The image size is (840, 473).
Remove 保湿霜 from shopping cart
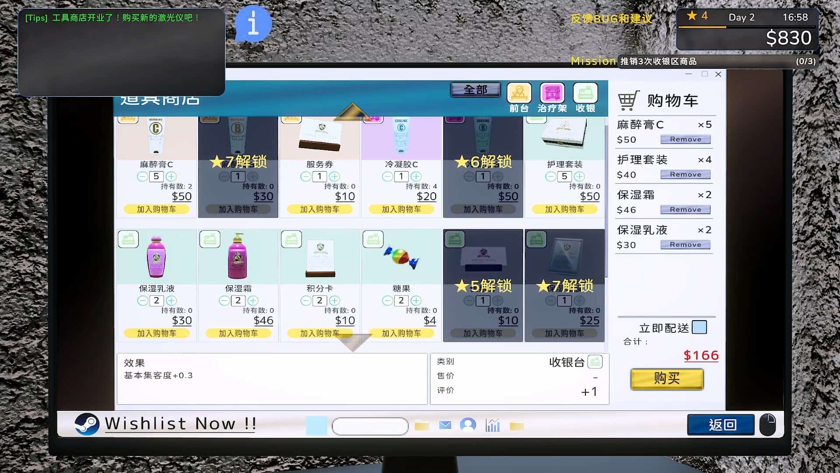point(685,209)
